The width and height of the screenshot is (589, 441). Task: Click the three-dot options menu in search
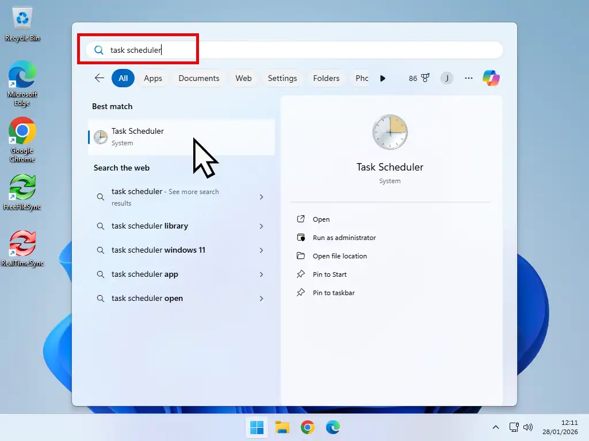(x=469, y=78)
